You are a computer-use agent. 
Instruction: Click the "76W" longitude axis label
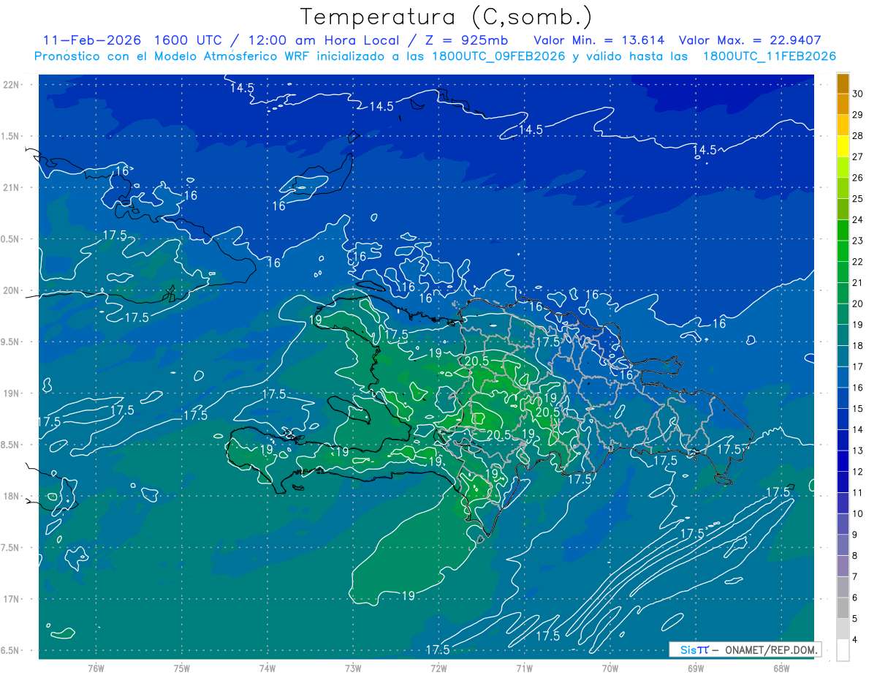click(x=96, y=668)
